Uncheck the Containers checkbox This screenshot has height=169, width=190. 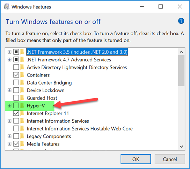click(16, 75)
